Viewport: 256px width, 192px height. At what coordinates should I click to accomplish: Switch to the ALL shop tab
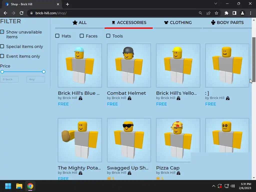coord(79,22)
